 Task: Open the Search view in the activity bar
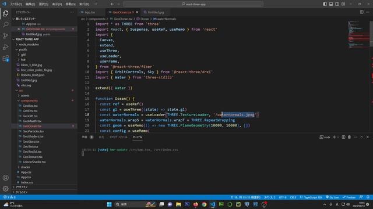tap(5, 24)
